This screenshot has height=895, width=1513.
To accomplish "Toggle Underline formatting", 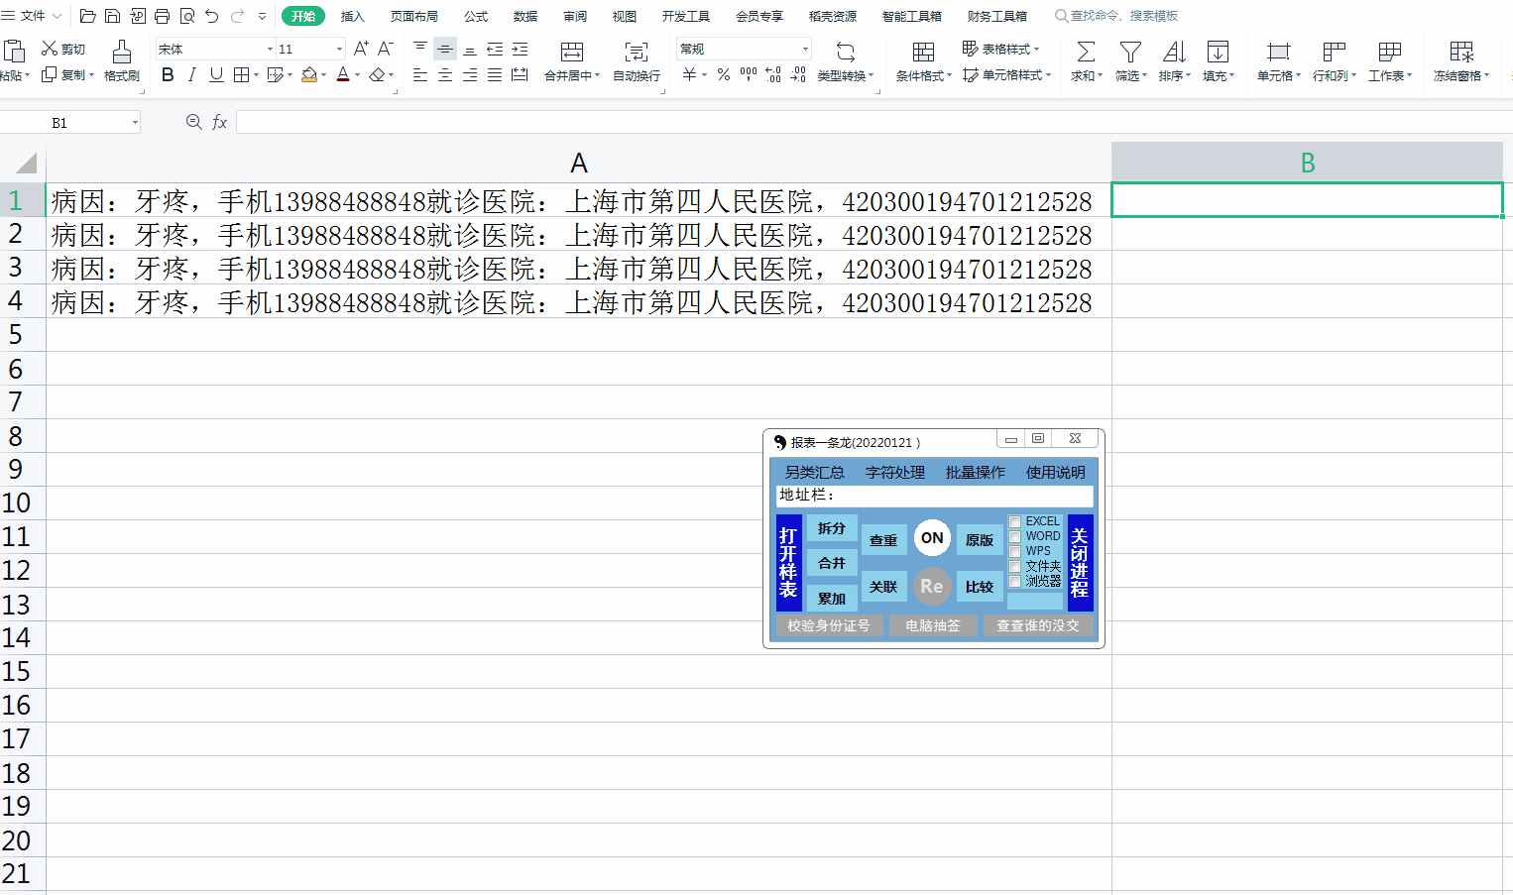I will [x=216, y=74].
